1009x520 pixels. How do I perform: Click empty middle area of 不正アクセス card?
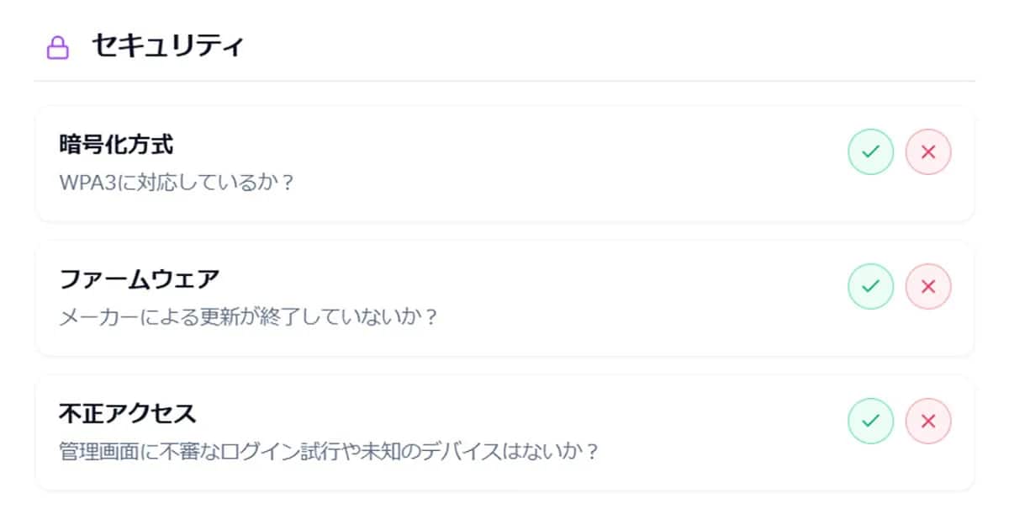tap(715, 432)
